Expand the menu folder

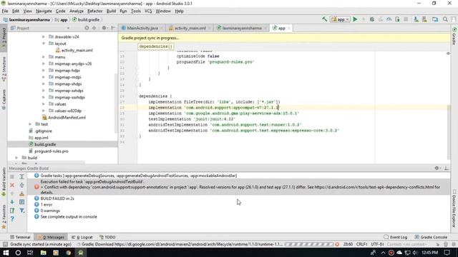coord(44,57)
